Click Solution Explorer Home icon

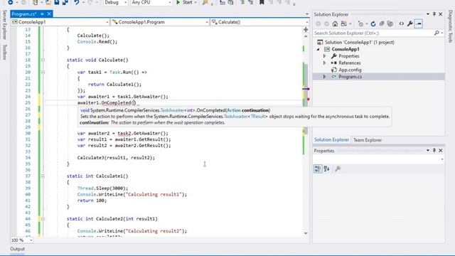tap(335, 23)
